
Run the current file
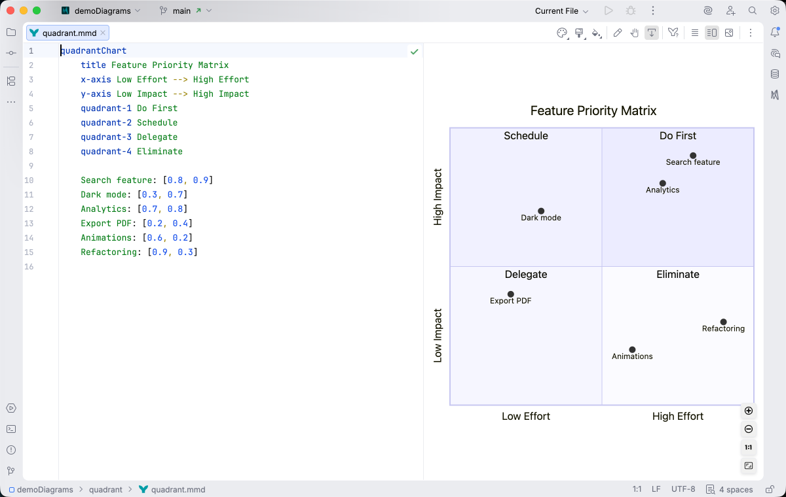(608, 10)
